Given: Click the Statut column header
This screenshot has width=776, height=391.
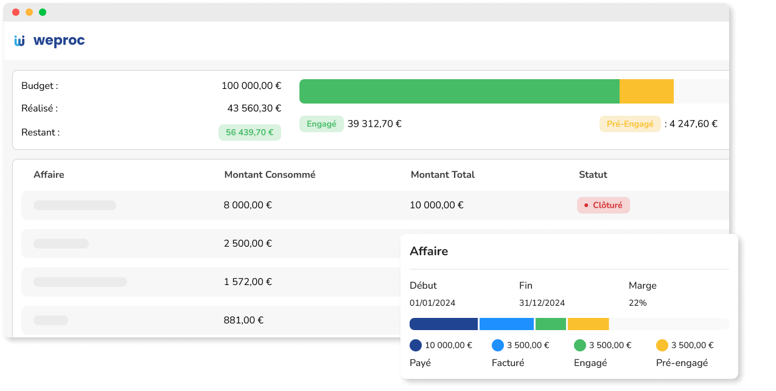Looking at the screenshot, I should (x=593, y=175).
